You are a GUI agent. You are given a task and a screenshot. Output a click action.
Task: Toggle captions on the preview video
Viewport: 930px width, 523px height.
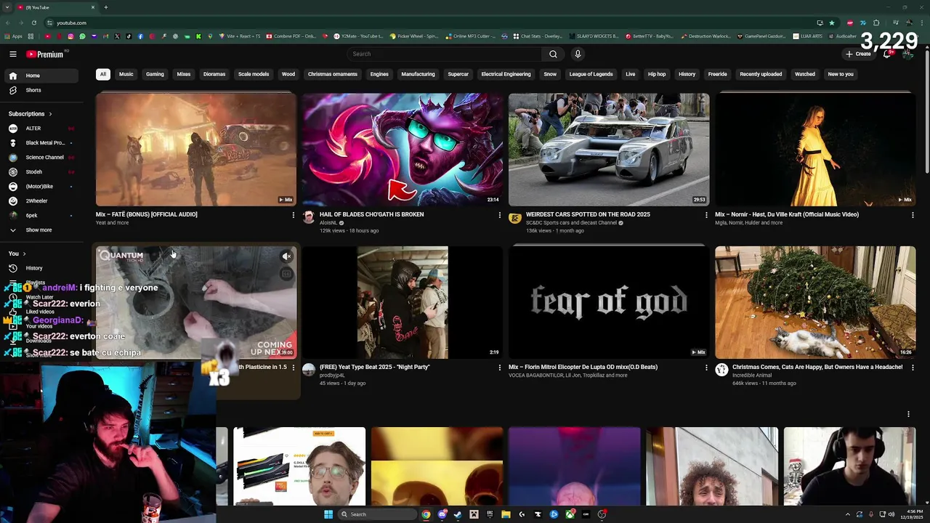[286, 274]
